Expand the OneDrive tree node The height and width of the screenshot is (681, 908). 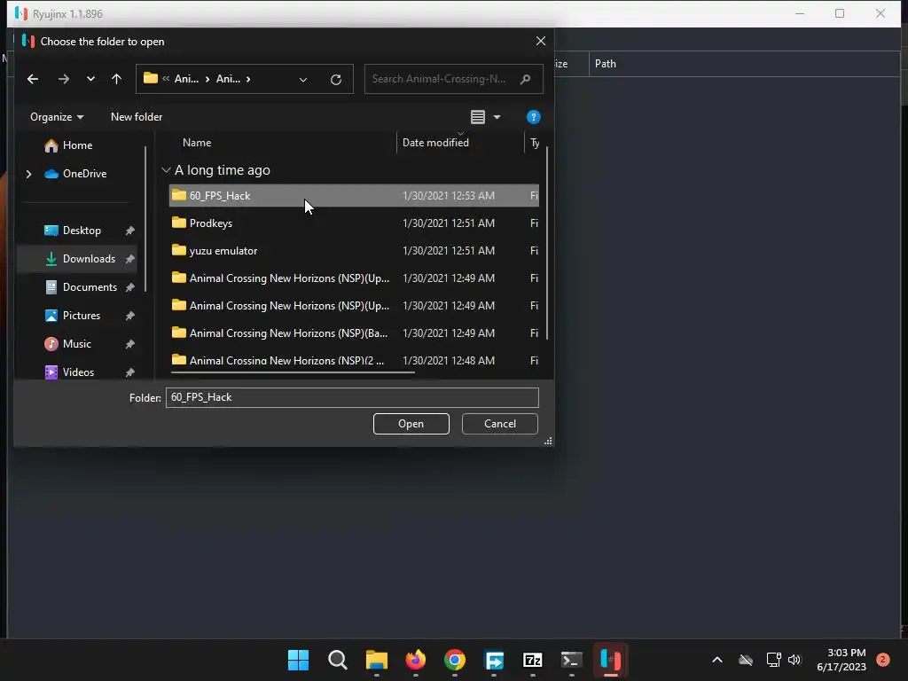tap(28, 174)
